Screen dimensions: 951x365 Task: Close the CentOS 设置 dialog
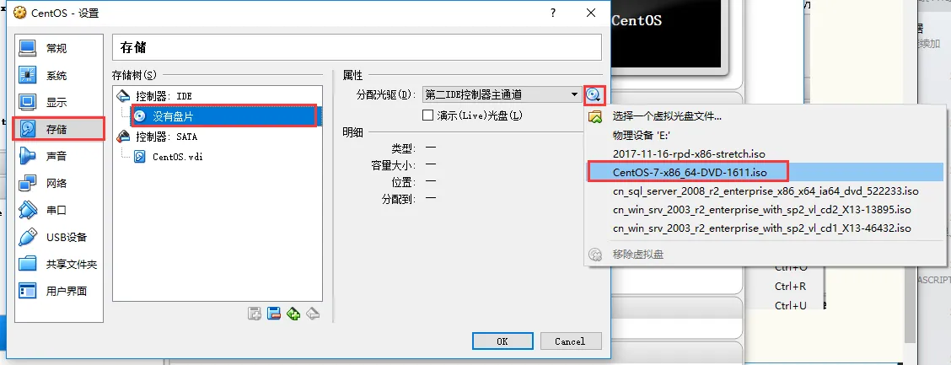pos(591,13)
